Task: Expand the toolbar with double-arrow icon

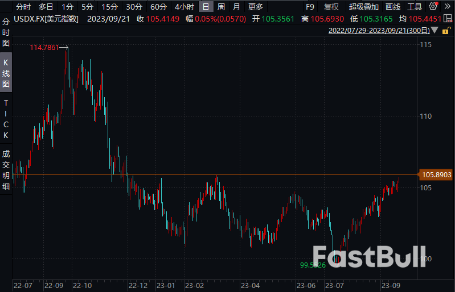Action: click(446, 7)
